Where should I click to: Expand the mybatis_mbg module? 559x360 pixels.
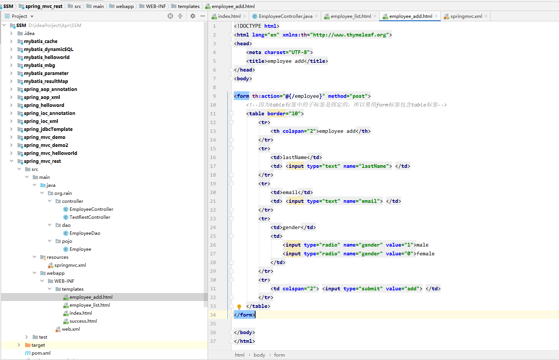11,65
